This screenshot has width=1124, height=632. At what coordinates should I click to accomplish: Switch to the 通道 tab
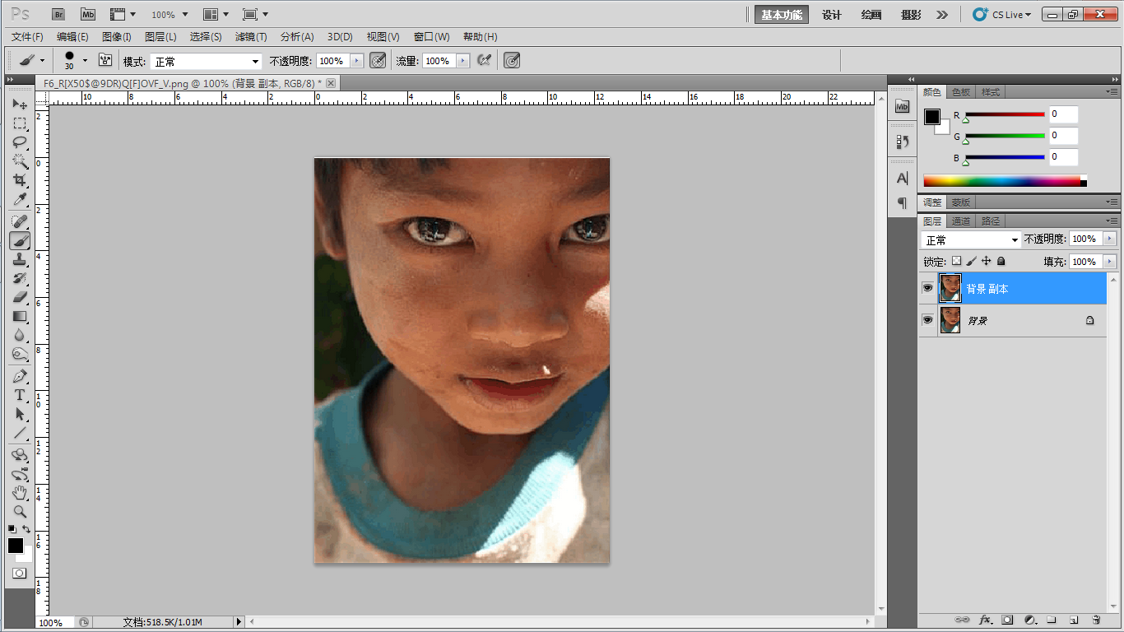point(960,221)
